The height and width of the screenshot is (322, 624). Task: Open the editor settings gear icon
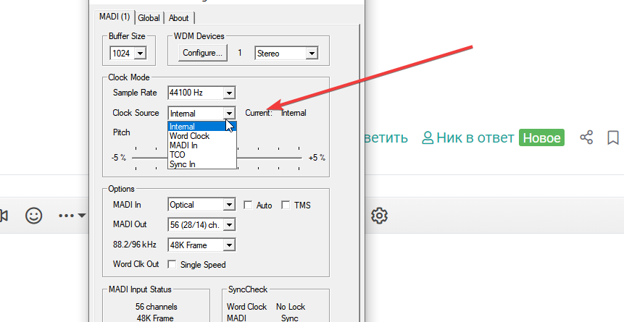coord(379,216)
